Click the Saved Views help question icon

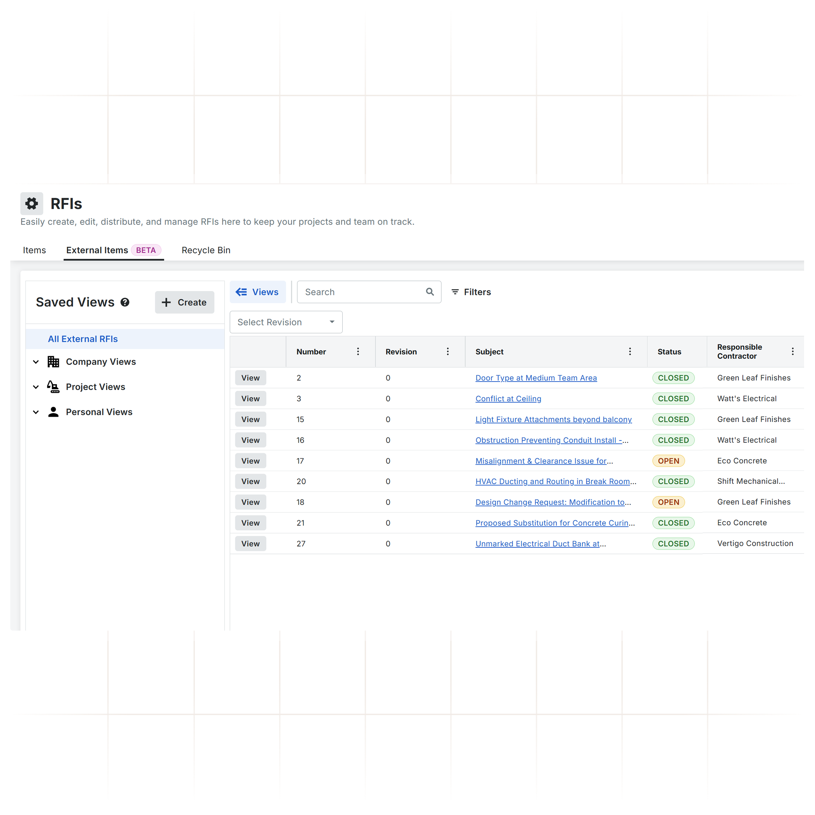pyautogui.click(x=125, y=302)
